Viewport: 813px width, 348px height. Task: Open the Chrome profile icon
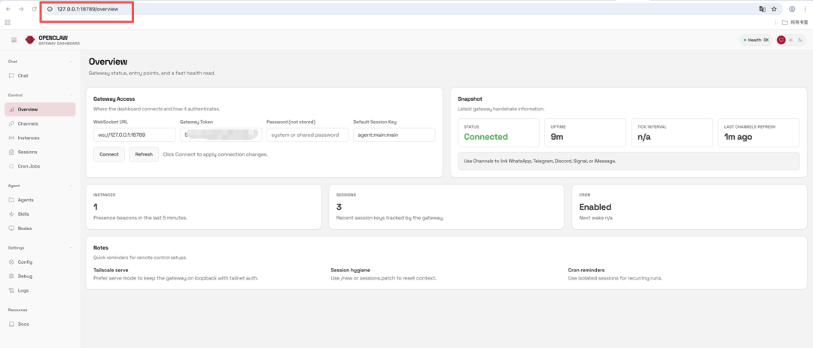(x=792, y=9)
